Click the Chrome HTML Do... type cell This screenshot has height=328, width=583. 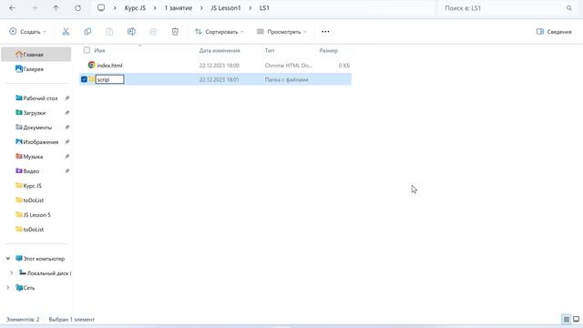pyautogui.click(x=288, y=65)
